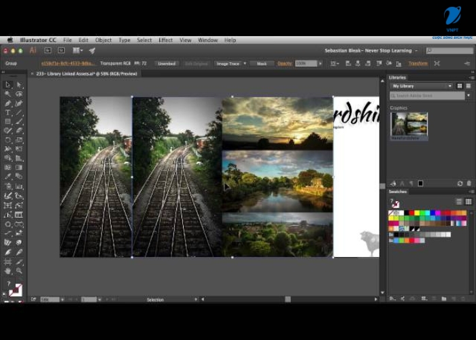The width and height of the screenshot is (476, 340).
Task: Open the Window menu
Action: click(x=207, y=40)
